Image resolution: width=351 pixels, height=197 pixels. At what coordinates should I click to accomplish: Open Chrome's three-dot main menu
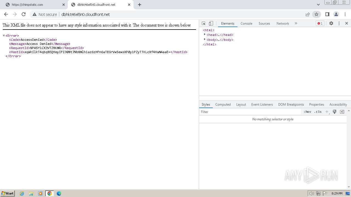[345, 14]
